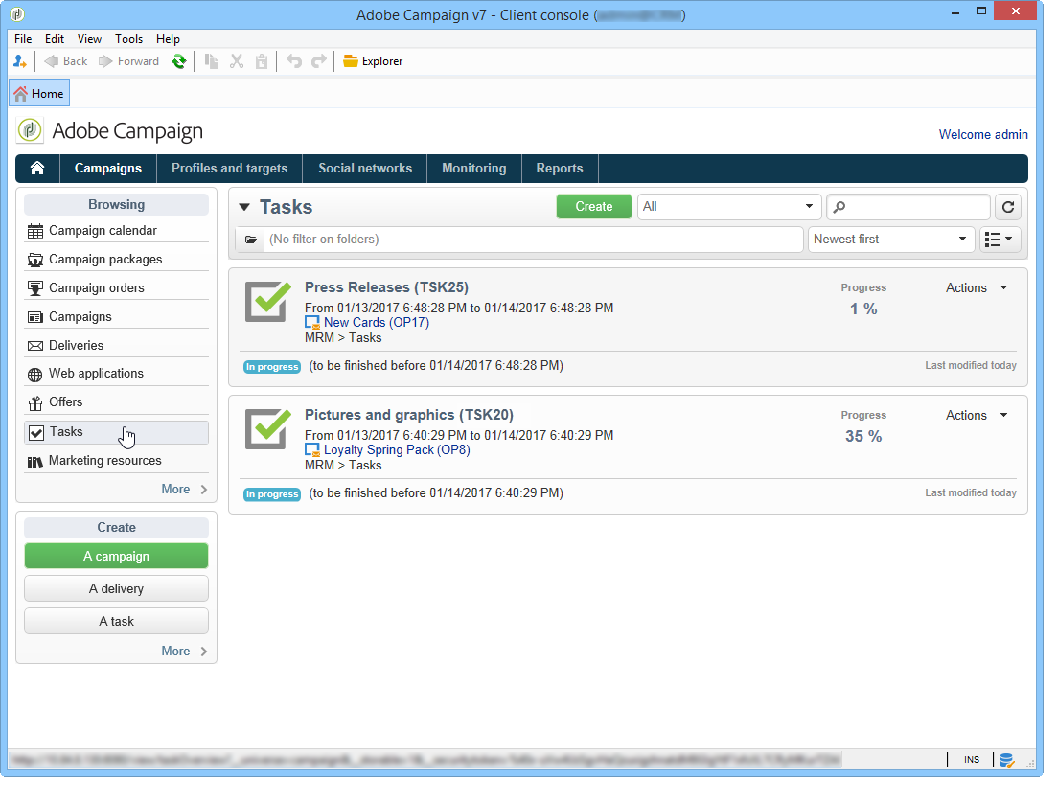Switch to Social networks tab

coord(365,168)
